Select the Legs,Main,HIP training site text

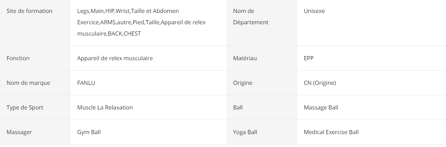click(141, 22)
